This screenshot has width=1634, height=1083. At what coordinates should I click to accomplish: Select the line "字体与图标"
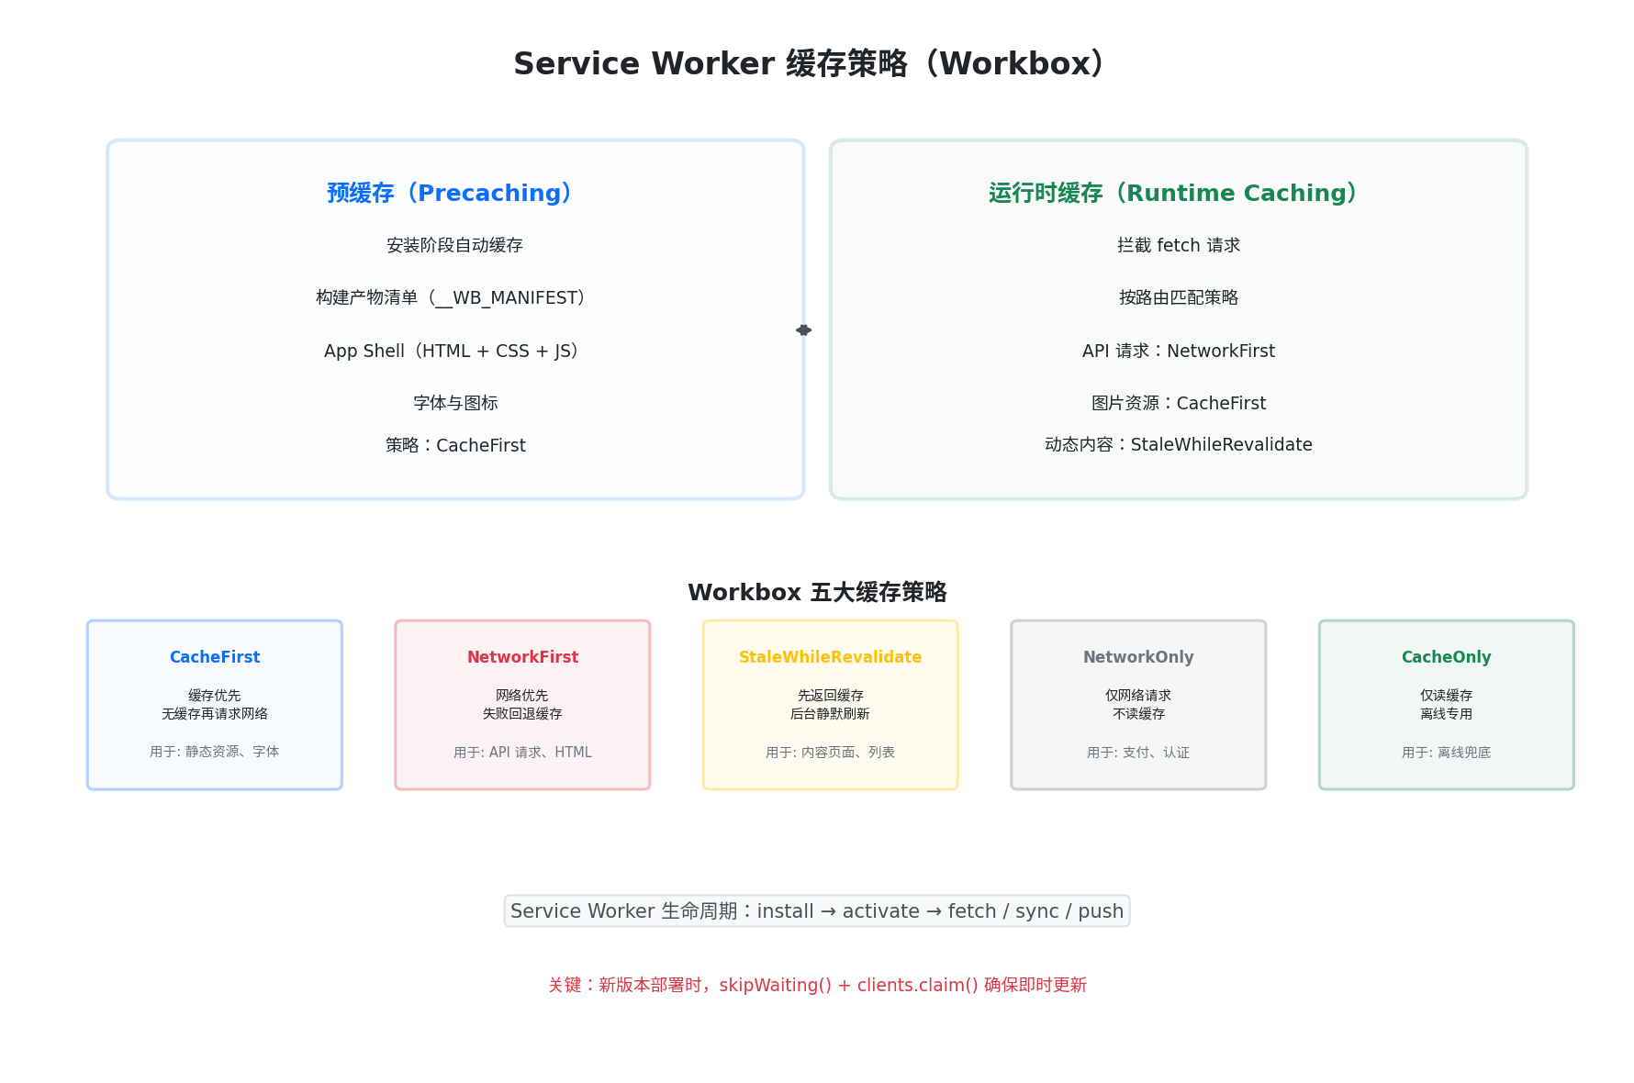coord(455,403)
